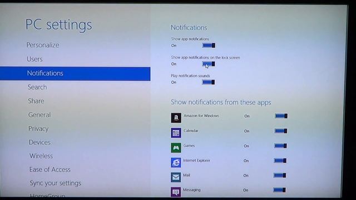The image size is (356, 200).
Task: Click the Mail app icon
Action: (176, 177)
